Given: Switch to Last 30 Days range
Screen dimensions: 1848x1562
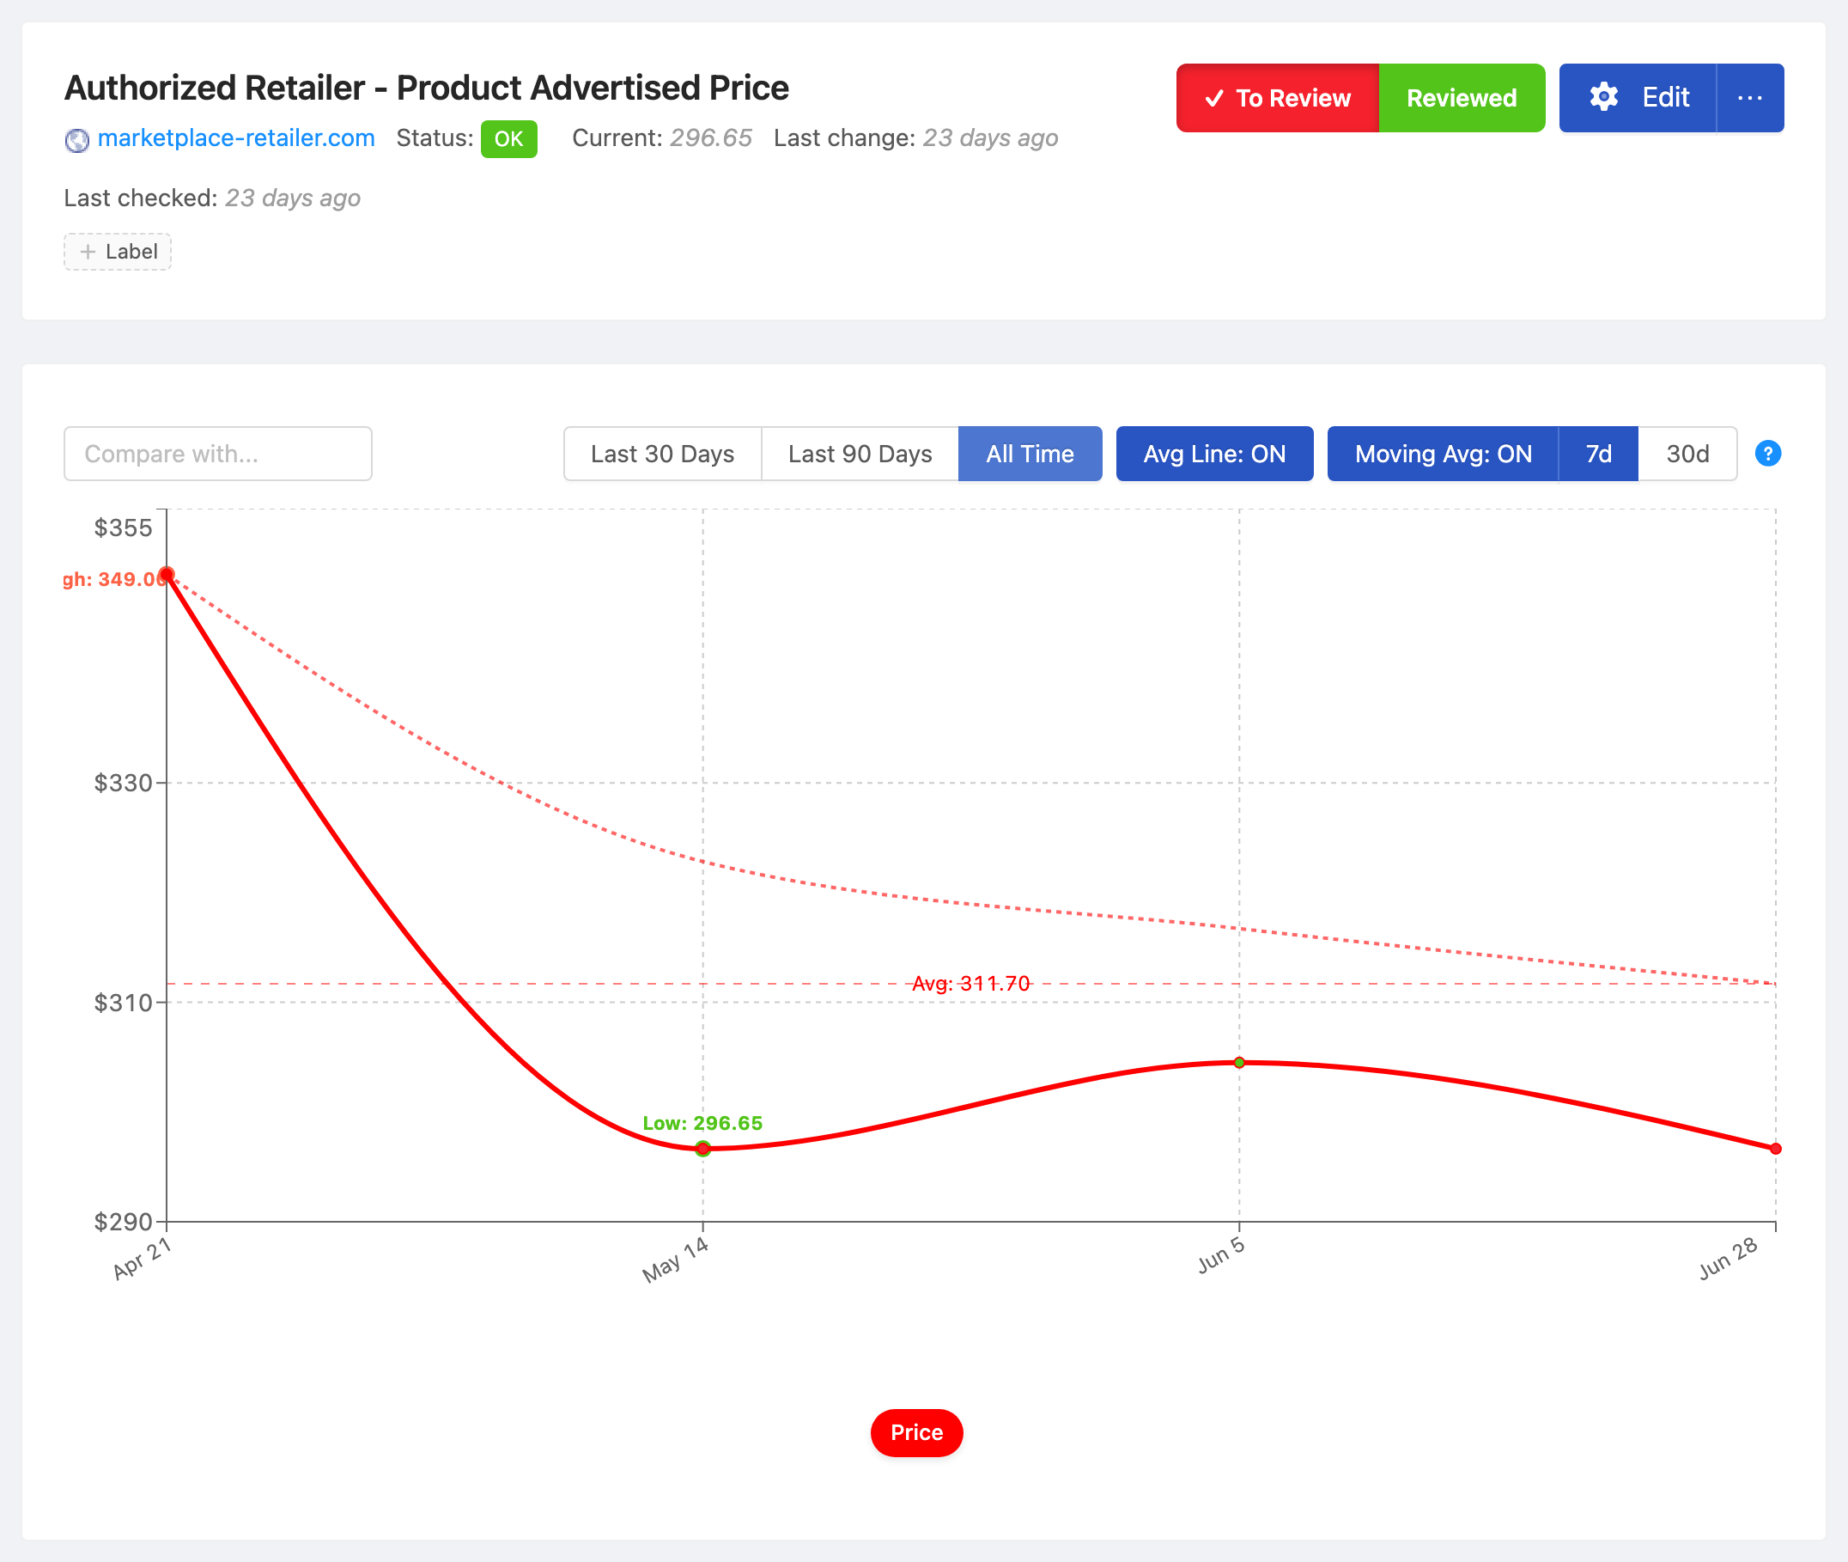Looking at the screenshot, I should tap(662, 454).
